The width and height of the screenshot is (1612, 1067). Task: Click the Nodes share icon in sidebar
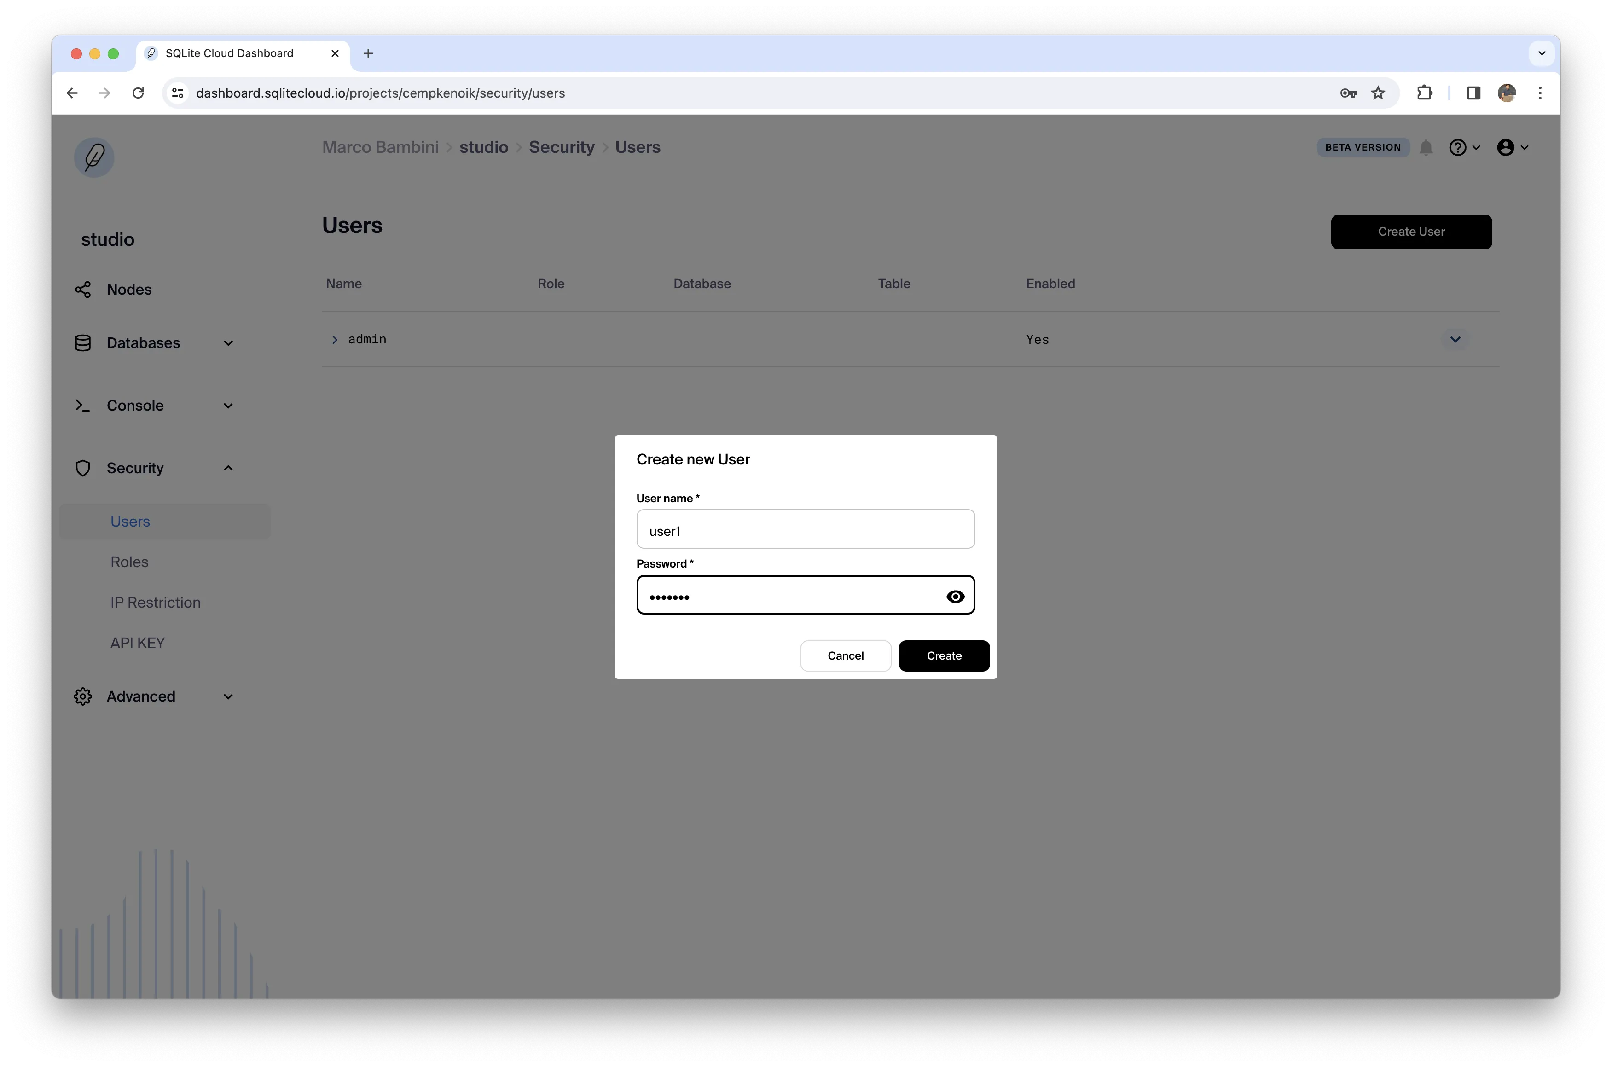click(x=83, y=289)
